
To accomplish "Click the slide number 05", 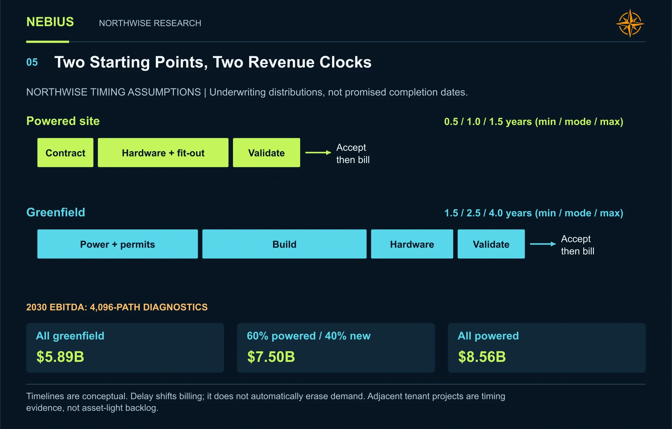I will [x=32, y=62].
